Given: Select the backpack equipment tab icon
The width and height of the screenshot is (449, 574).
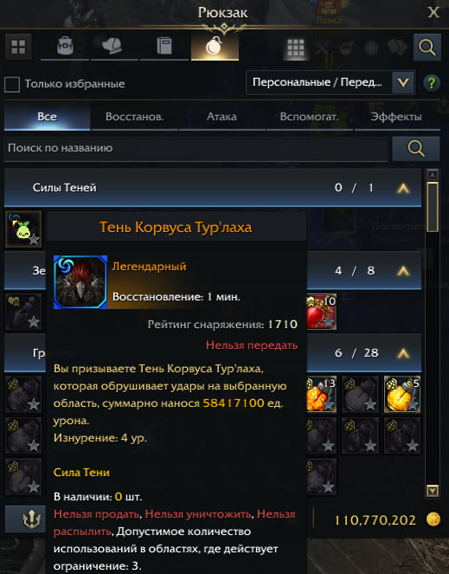Looking at the screenshot, I should (x=65, y=47).
